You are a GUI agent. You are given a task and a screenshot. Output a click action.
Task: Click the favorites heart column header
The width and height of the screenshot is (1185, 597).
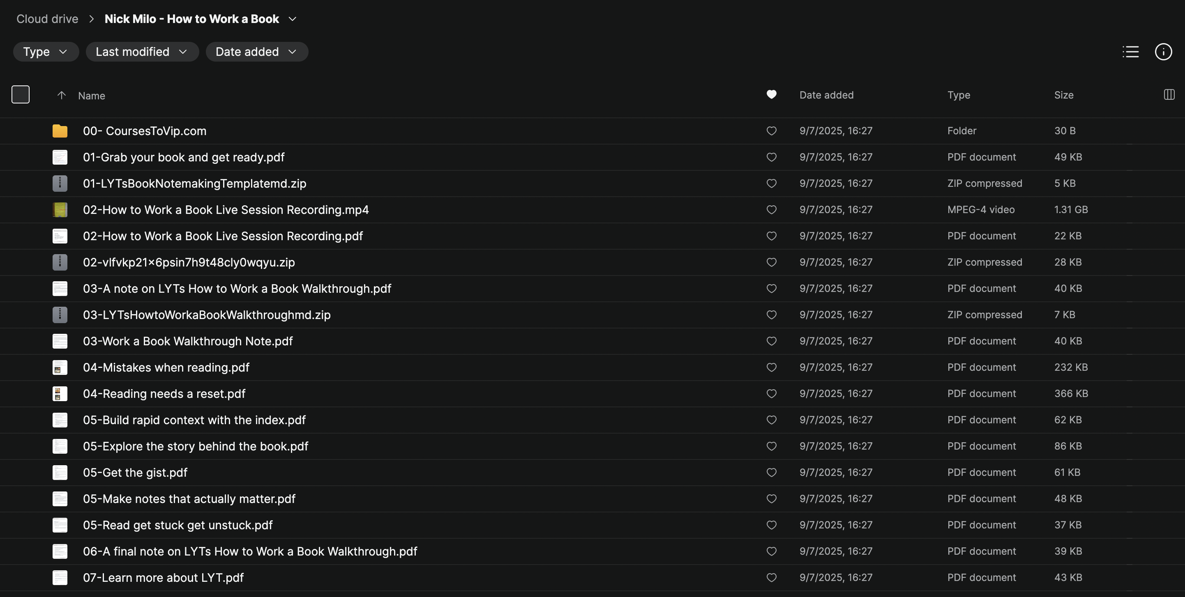tap(772, 94)
